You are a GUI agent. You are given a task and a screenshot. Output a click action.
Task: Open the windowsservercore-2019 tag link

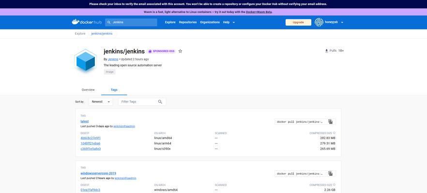pyautogui.click(x=98, y=173)
